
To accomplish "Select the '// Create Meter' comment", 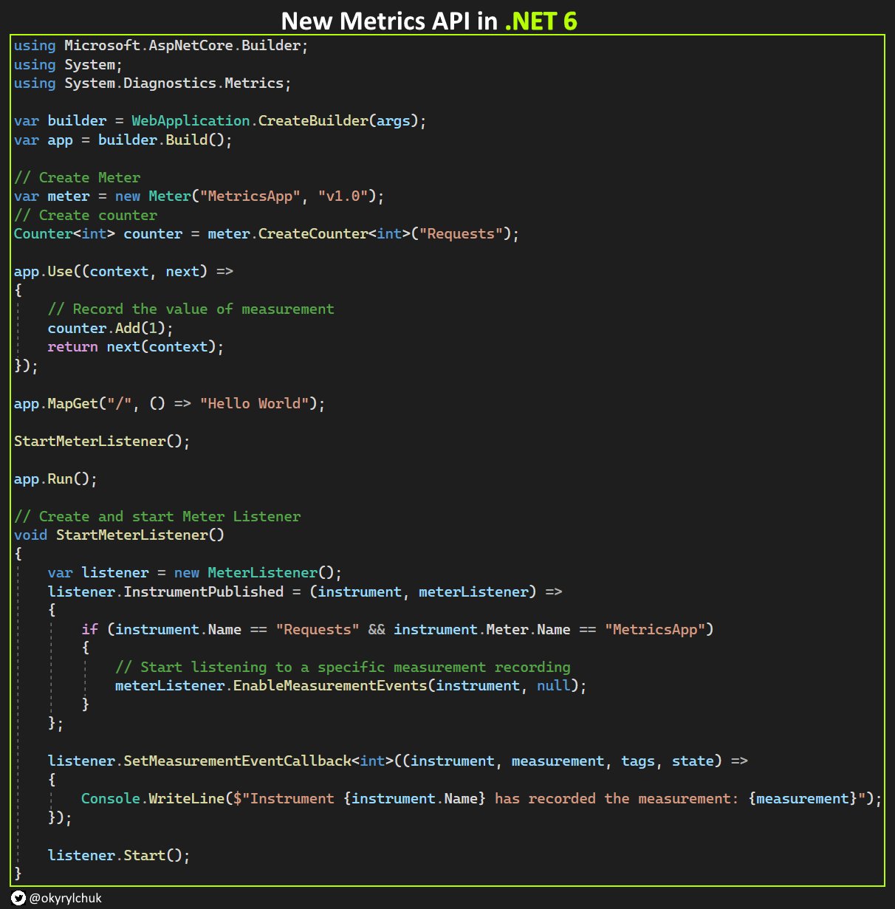I will [x=76, y=177].
